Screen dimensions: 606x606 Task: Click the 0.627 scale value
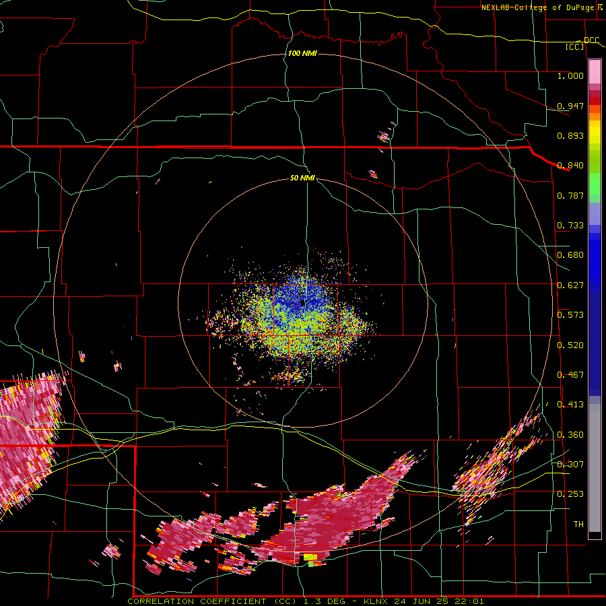pyautogui.click(x=570, y=285)
